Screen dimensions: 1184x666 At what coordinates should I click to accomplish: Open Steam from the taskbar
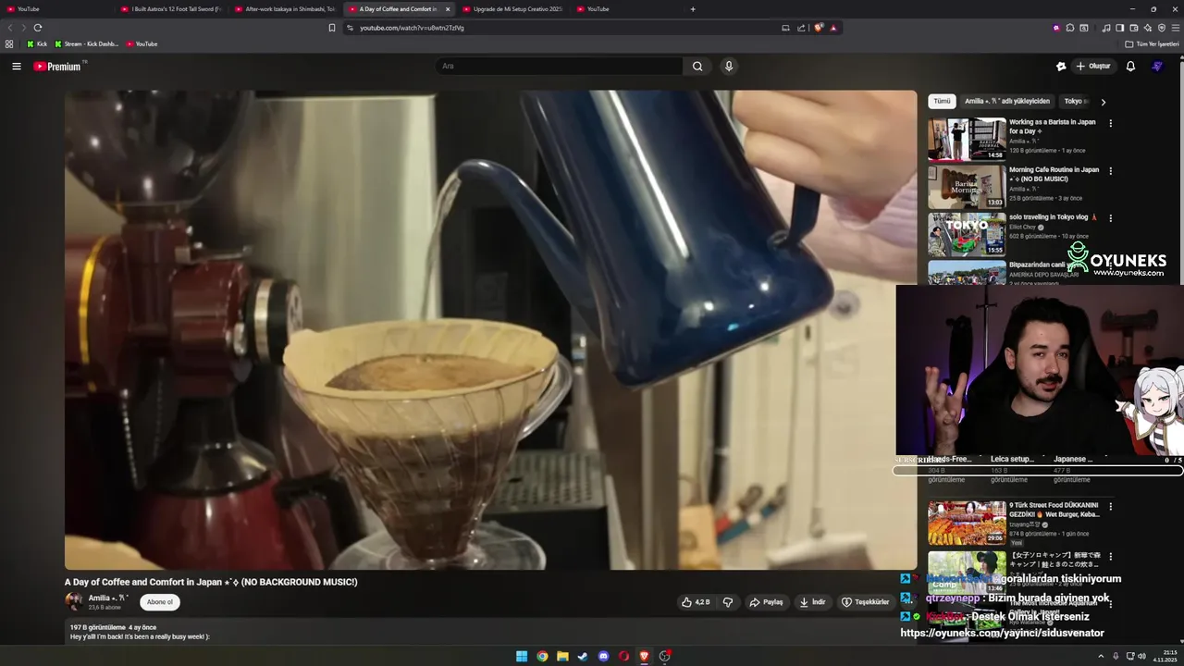point(583,657)
